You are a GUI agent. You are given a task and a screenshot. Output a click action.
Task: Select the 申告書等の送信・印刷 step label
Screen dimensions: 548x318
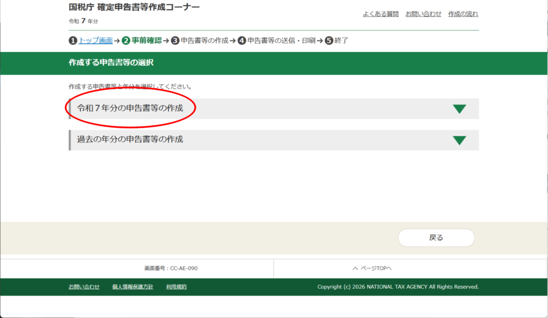(281, 41)
